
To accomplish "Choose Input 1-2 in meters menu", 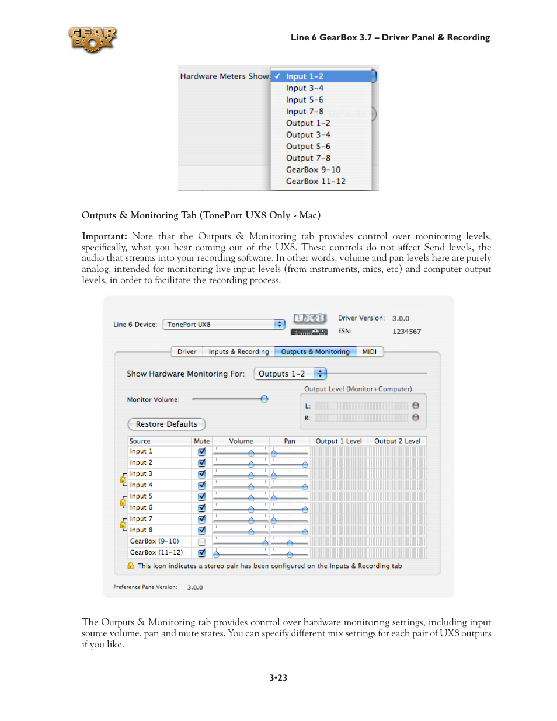I will (x=321, y=76).
